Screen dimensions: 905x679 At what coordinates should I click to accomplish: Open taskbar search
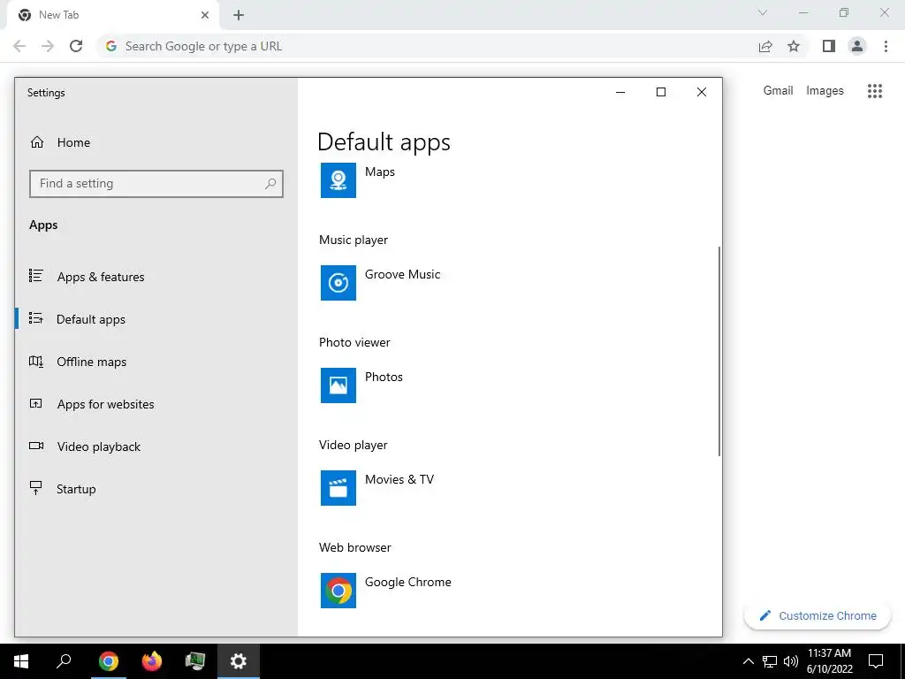64,661
